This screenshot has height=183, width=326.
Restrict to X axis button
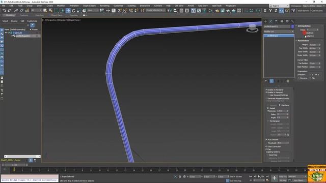pos(265,11)
